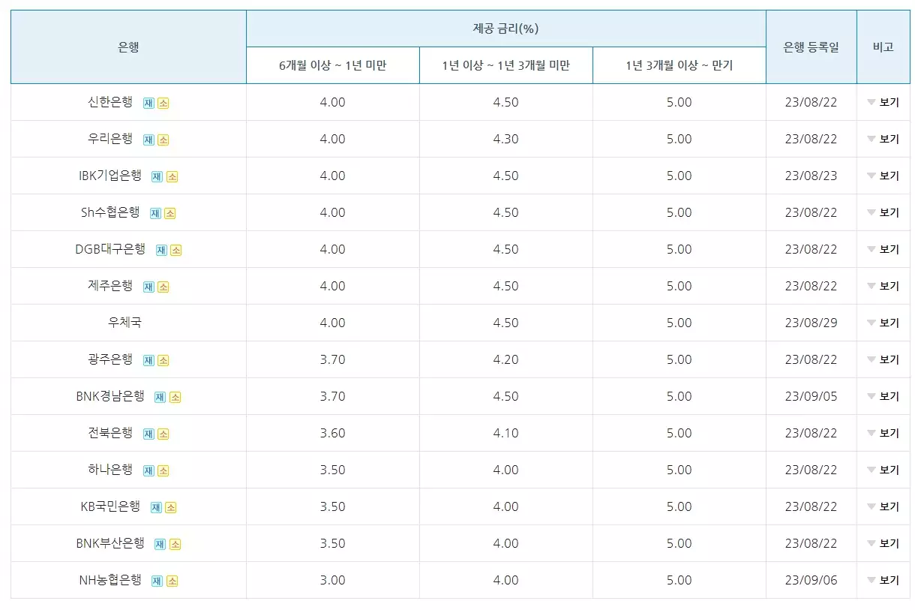Click the 은행 등록일 column header
The image size is (915, 610).
[x=811, y=47]
